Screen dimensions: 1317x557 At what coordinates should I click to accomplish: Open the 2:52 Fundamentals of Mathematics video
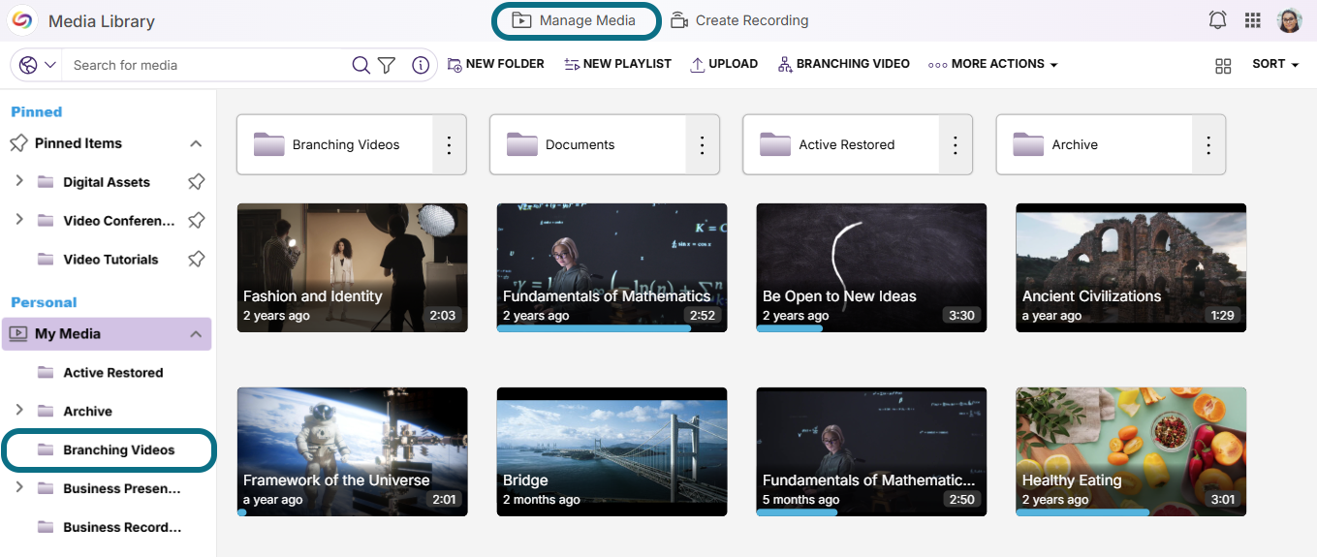point(611,267)
